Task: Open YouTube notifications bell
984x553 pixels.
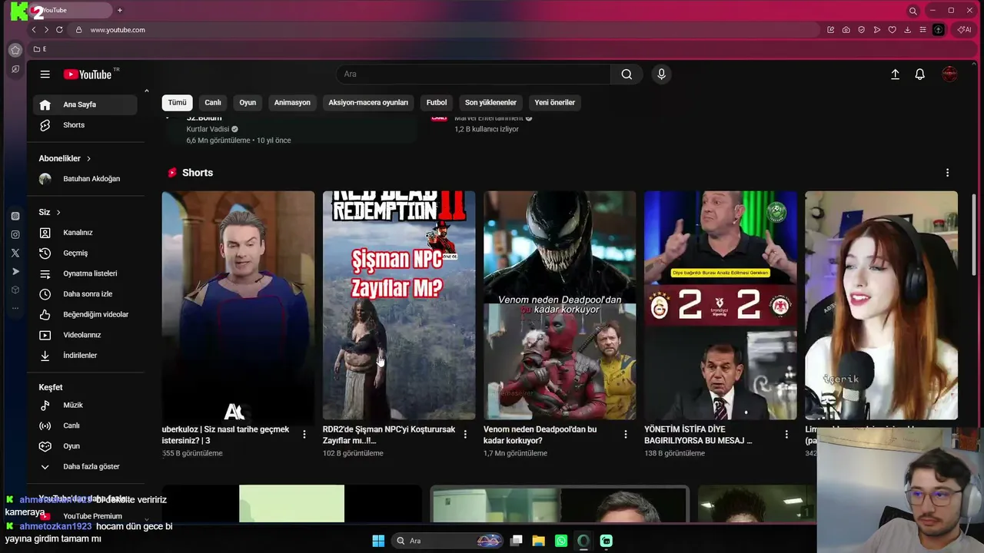Action: pyautogui.click(x=919, y=75)
